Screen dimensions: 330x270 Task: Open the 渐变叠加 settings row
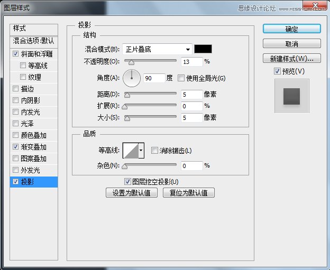[34, 146]
